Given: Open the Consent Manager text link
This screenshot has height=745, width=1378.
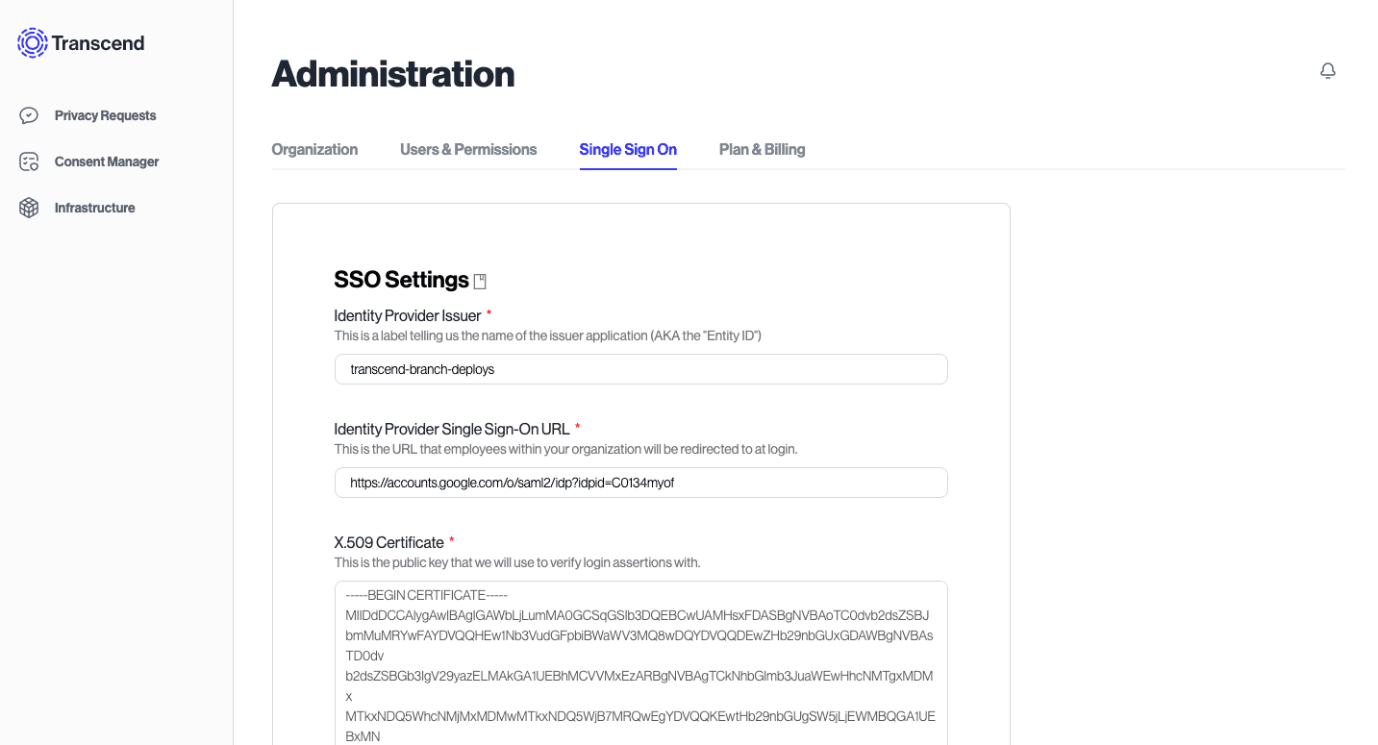Looking at the screenshot, I should 107,161.
